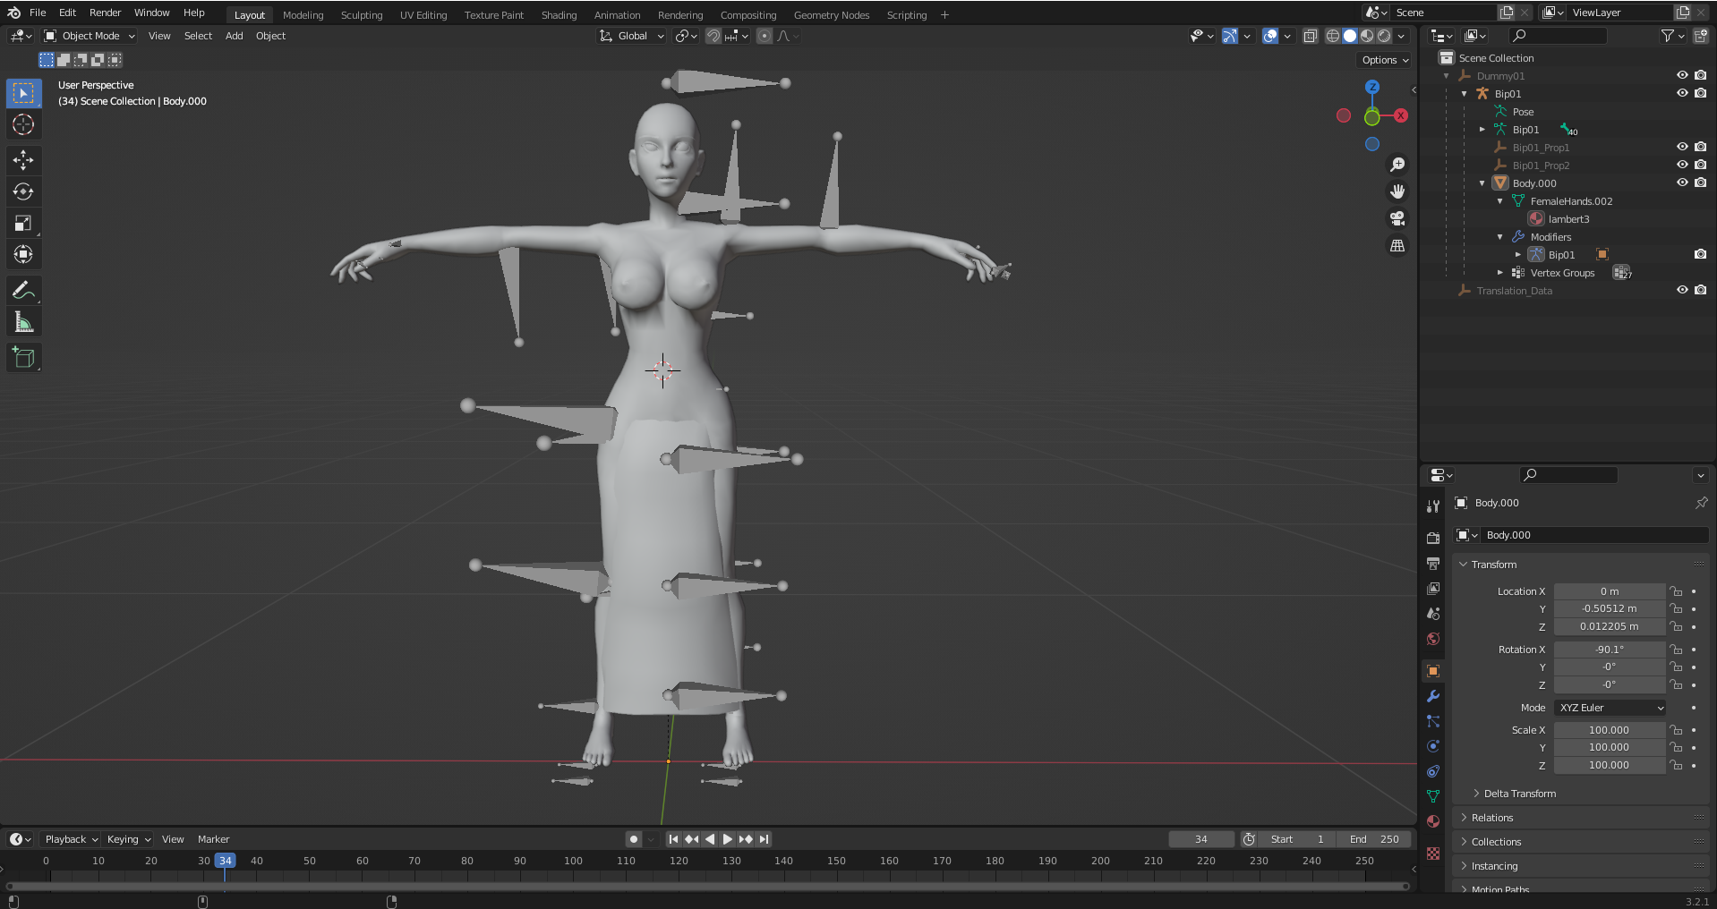This screenshot has width=1717, height=909.
Task: Activate the Scale tool
Action: (23, 223)
